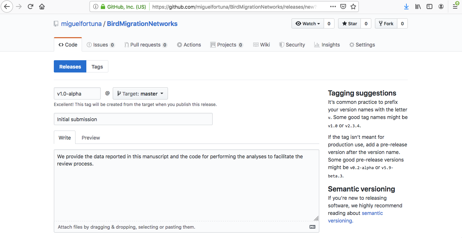462x238 pixels.
Task: View the Insights tab
Action: (327, 45)
